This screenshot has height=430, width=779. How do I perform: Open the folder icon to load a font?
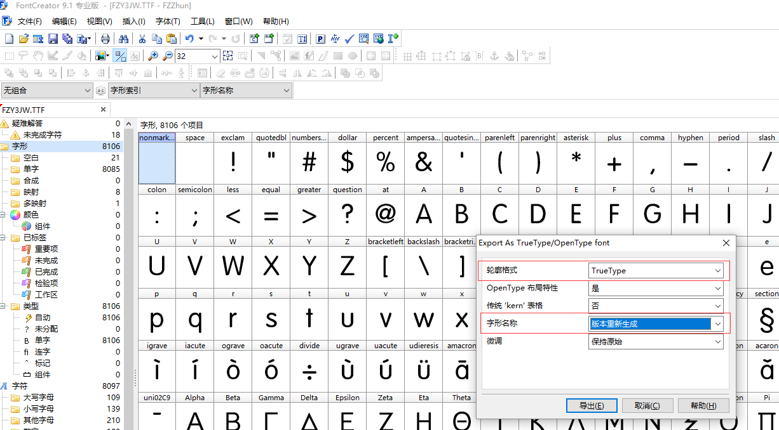coord(24,39)
